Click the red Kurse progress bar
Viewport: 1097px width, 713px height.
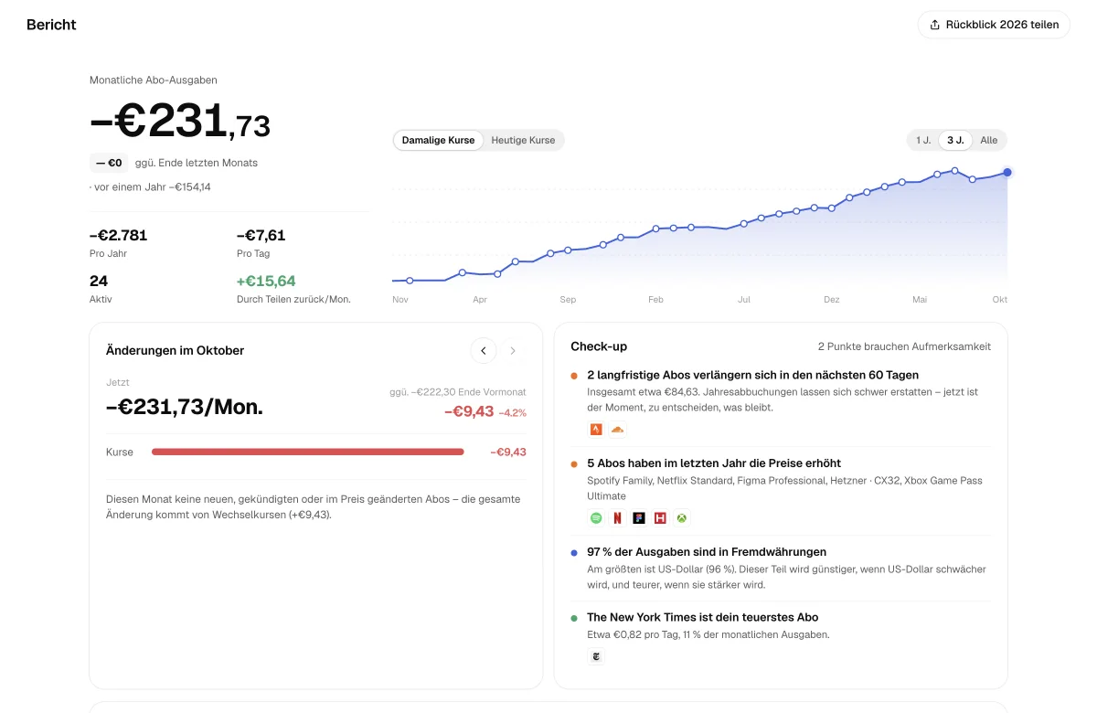coord(308,452)
